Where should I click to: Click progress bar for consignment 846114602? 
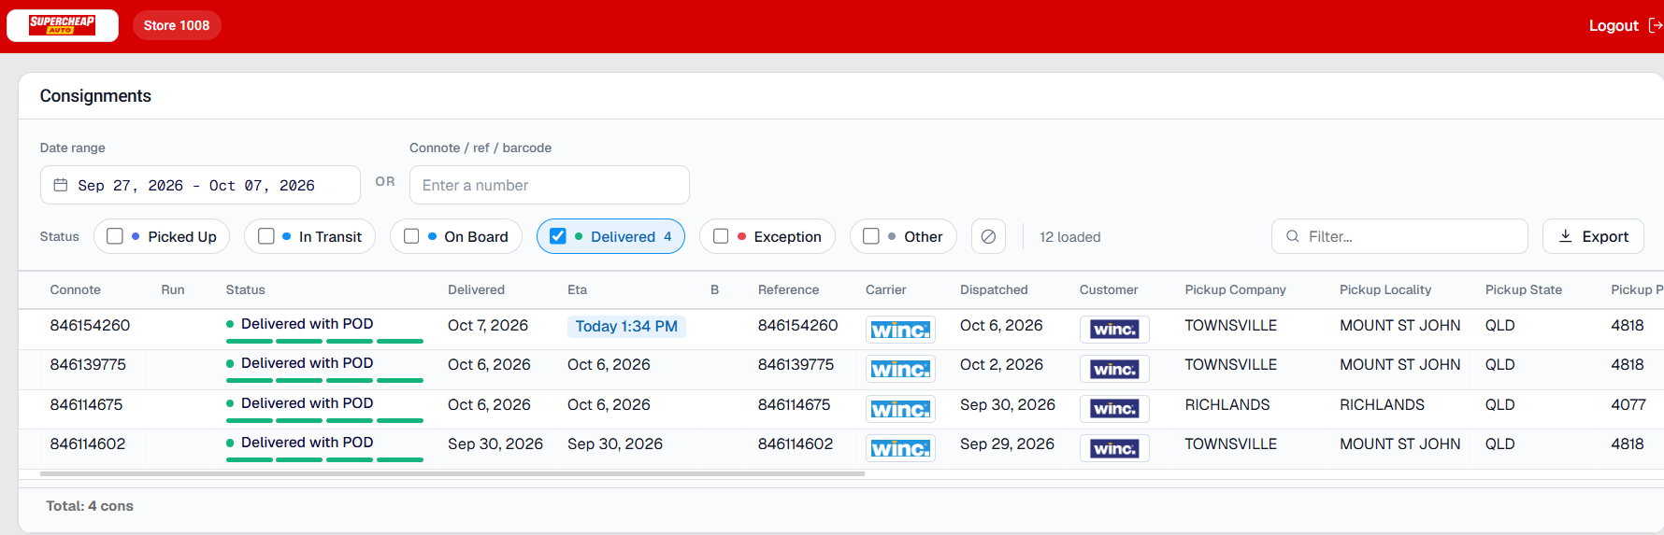tap(324, 459)
